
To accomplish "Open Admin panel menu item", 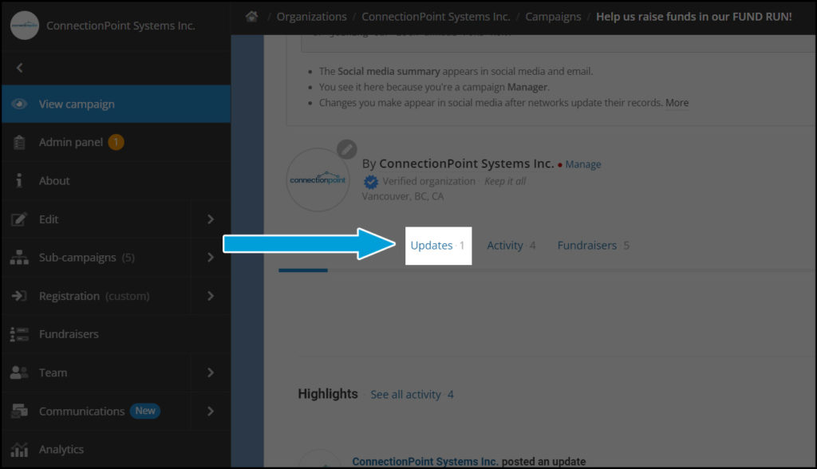I will tap(116, 142).
